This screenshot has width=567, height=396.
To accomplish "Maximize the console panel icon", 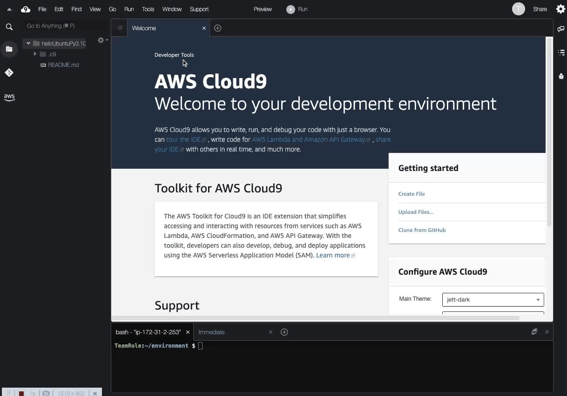I will (x=534, y=332).
